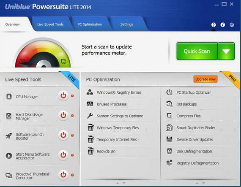This screenshot has height=187, width=241.
Task: Select System Settings to Optimize text
Action: 120,116
